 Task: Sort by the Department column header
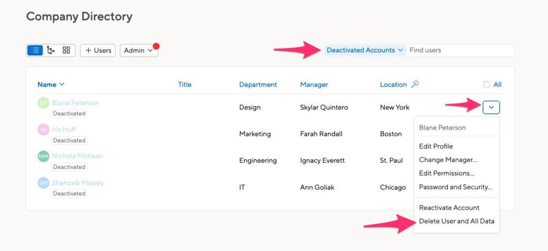pyautogui.click(x=258, y=84)
